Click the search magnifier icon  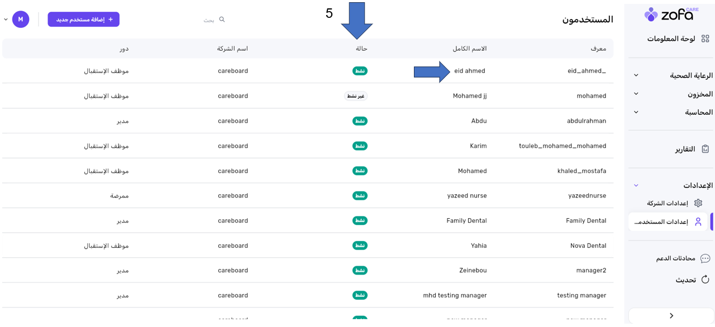click(x=222, y=20)
